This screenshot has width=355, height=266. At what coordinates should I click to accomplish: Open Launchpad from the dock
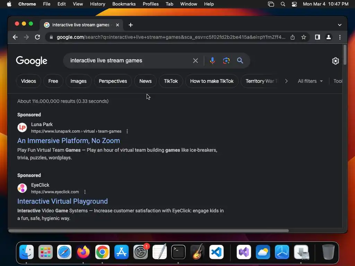(x=45, y=252)
